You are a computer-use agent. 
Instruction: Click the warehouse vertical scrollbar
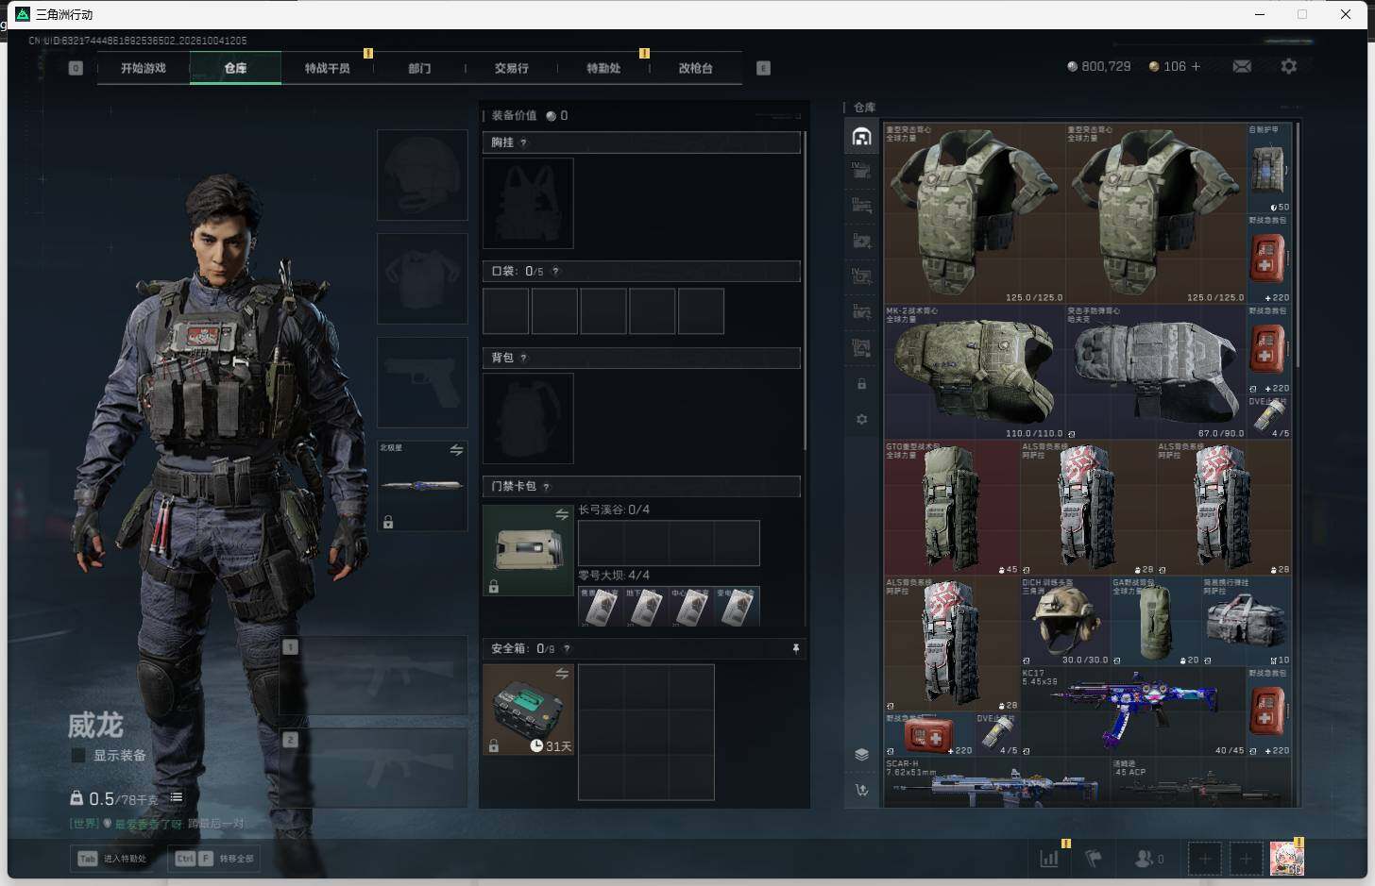(1299, 245)
